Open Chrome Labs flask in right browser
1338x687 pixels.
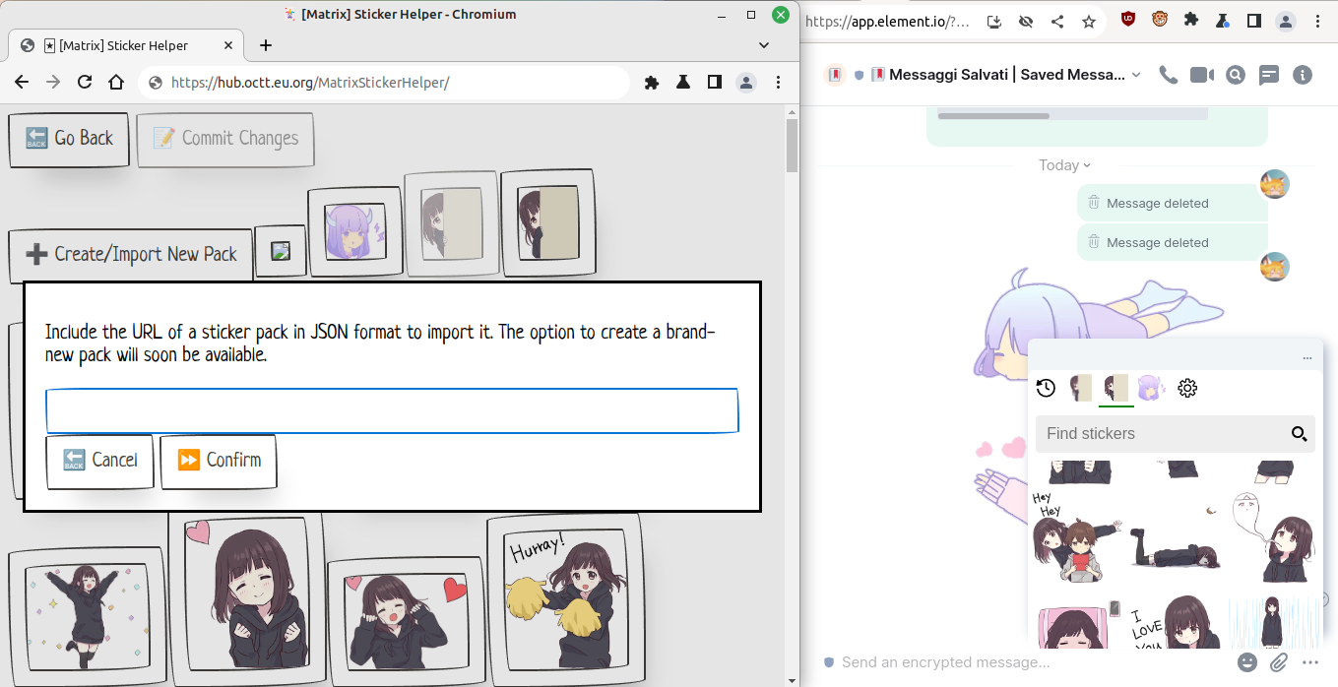tap(1223, 21)
